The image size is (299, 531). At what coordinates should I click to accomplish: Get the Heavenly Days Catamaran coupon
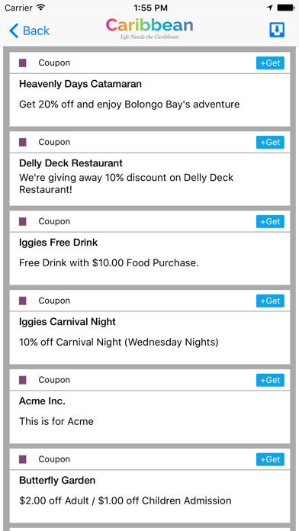[x=270, y=63]
